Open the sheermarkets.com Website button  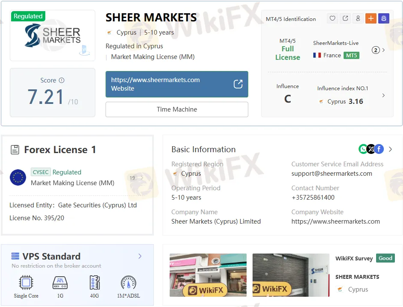(x=176, y=84)
